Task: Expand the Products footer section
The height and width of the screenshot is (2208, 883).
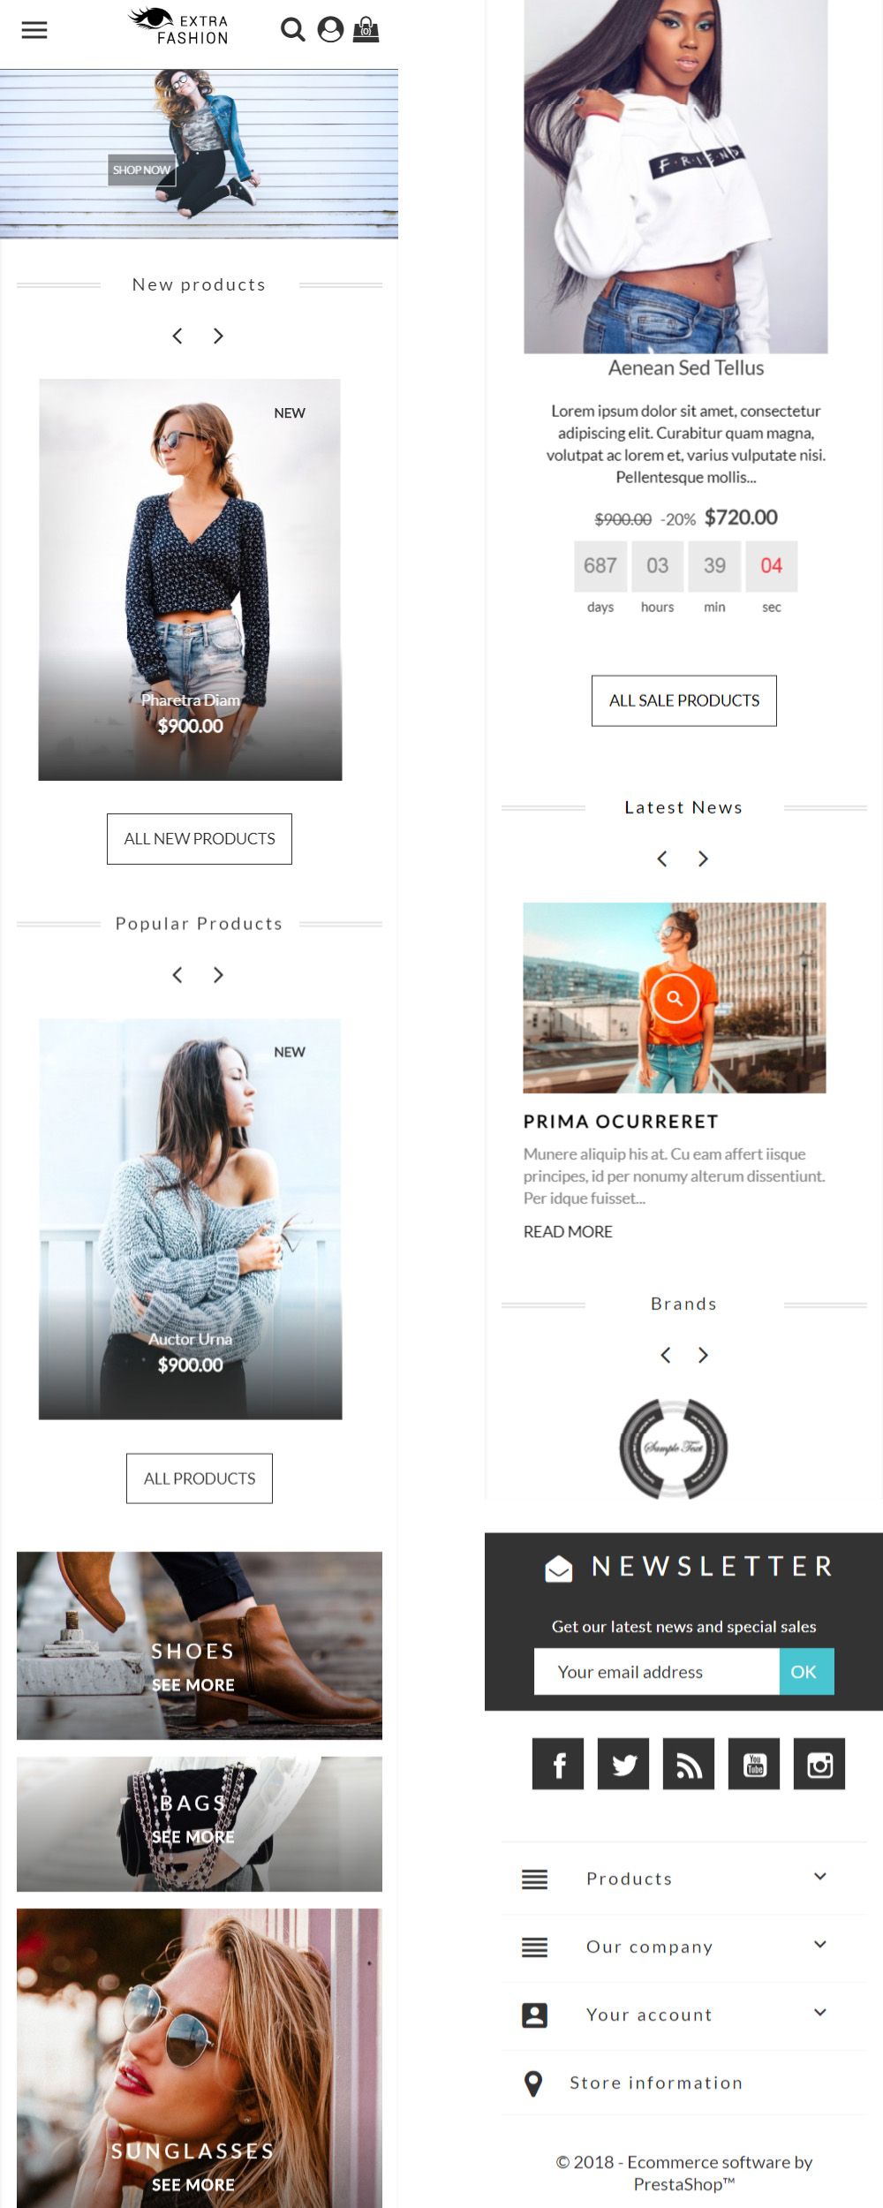Action: pos(684,1879)
